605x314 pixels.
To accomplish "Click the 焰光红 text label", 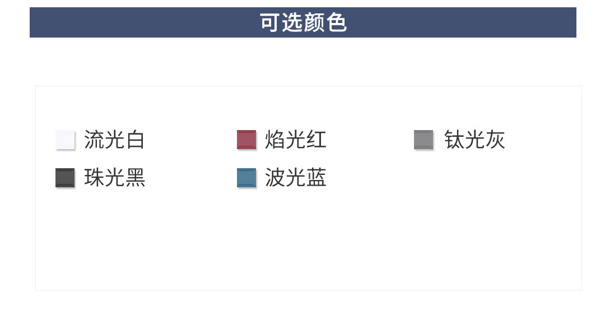I will pos(295,140).
